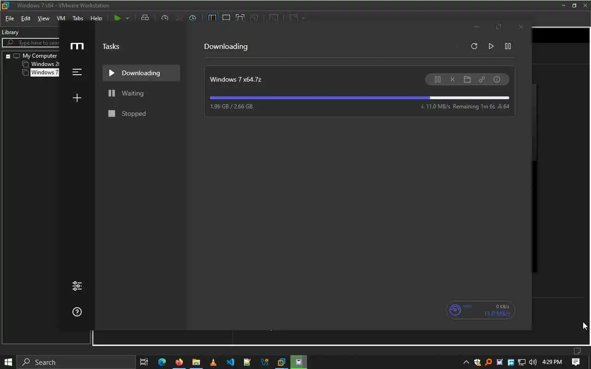Viewport: 591px width, 369px height.
Task: Resume all tasks with play icon
Action: pyautogui.click(x=491, y=46)
